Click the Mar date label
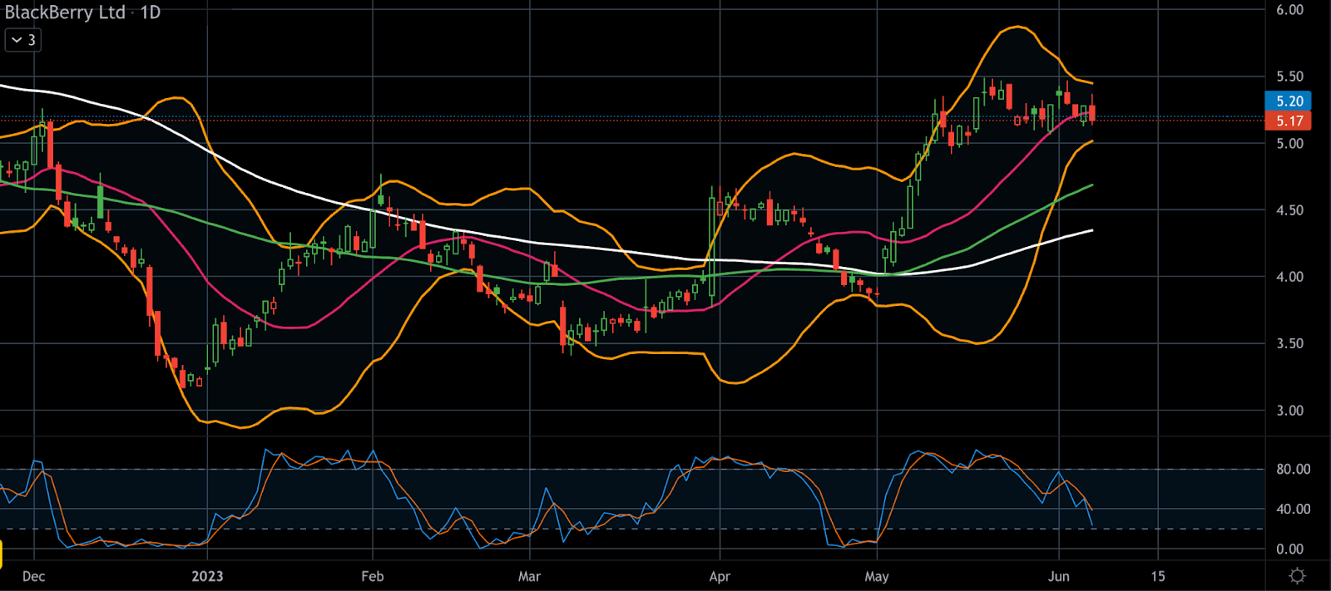 coord(529,576)
